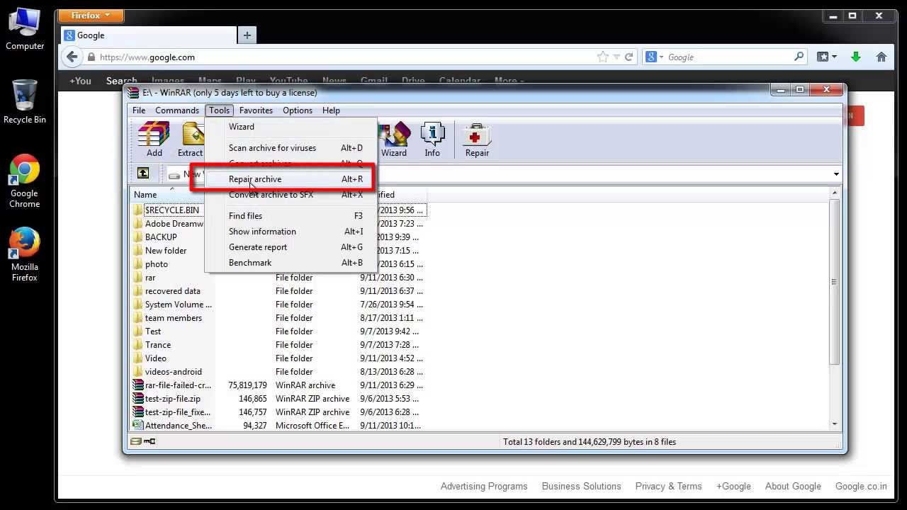Open the Wizard toolbar icon
This screenshot has height=510, width=907.
click(394, 140)
